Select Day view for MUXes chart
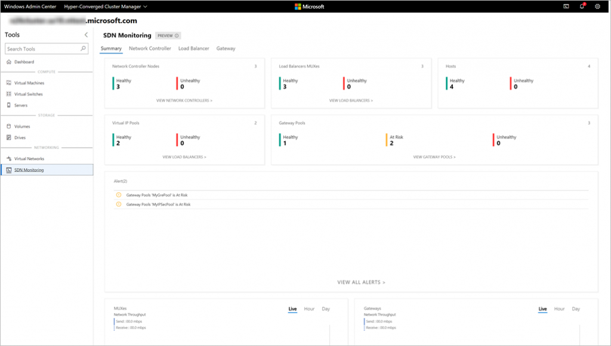This screenshot has width=611, height=346. click(326, 309)
